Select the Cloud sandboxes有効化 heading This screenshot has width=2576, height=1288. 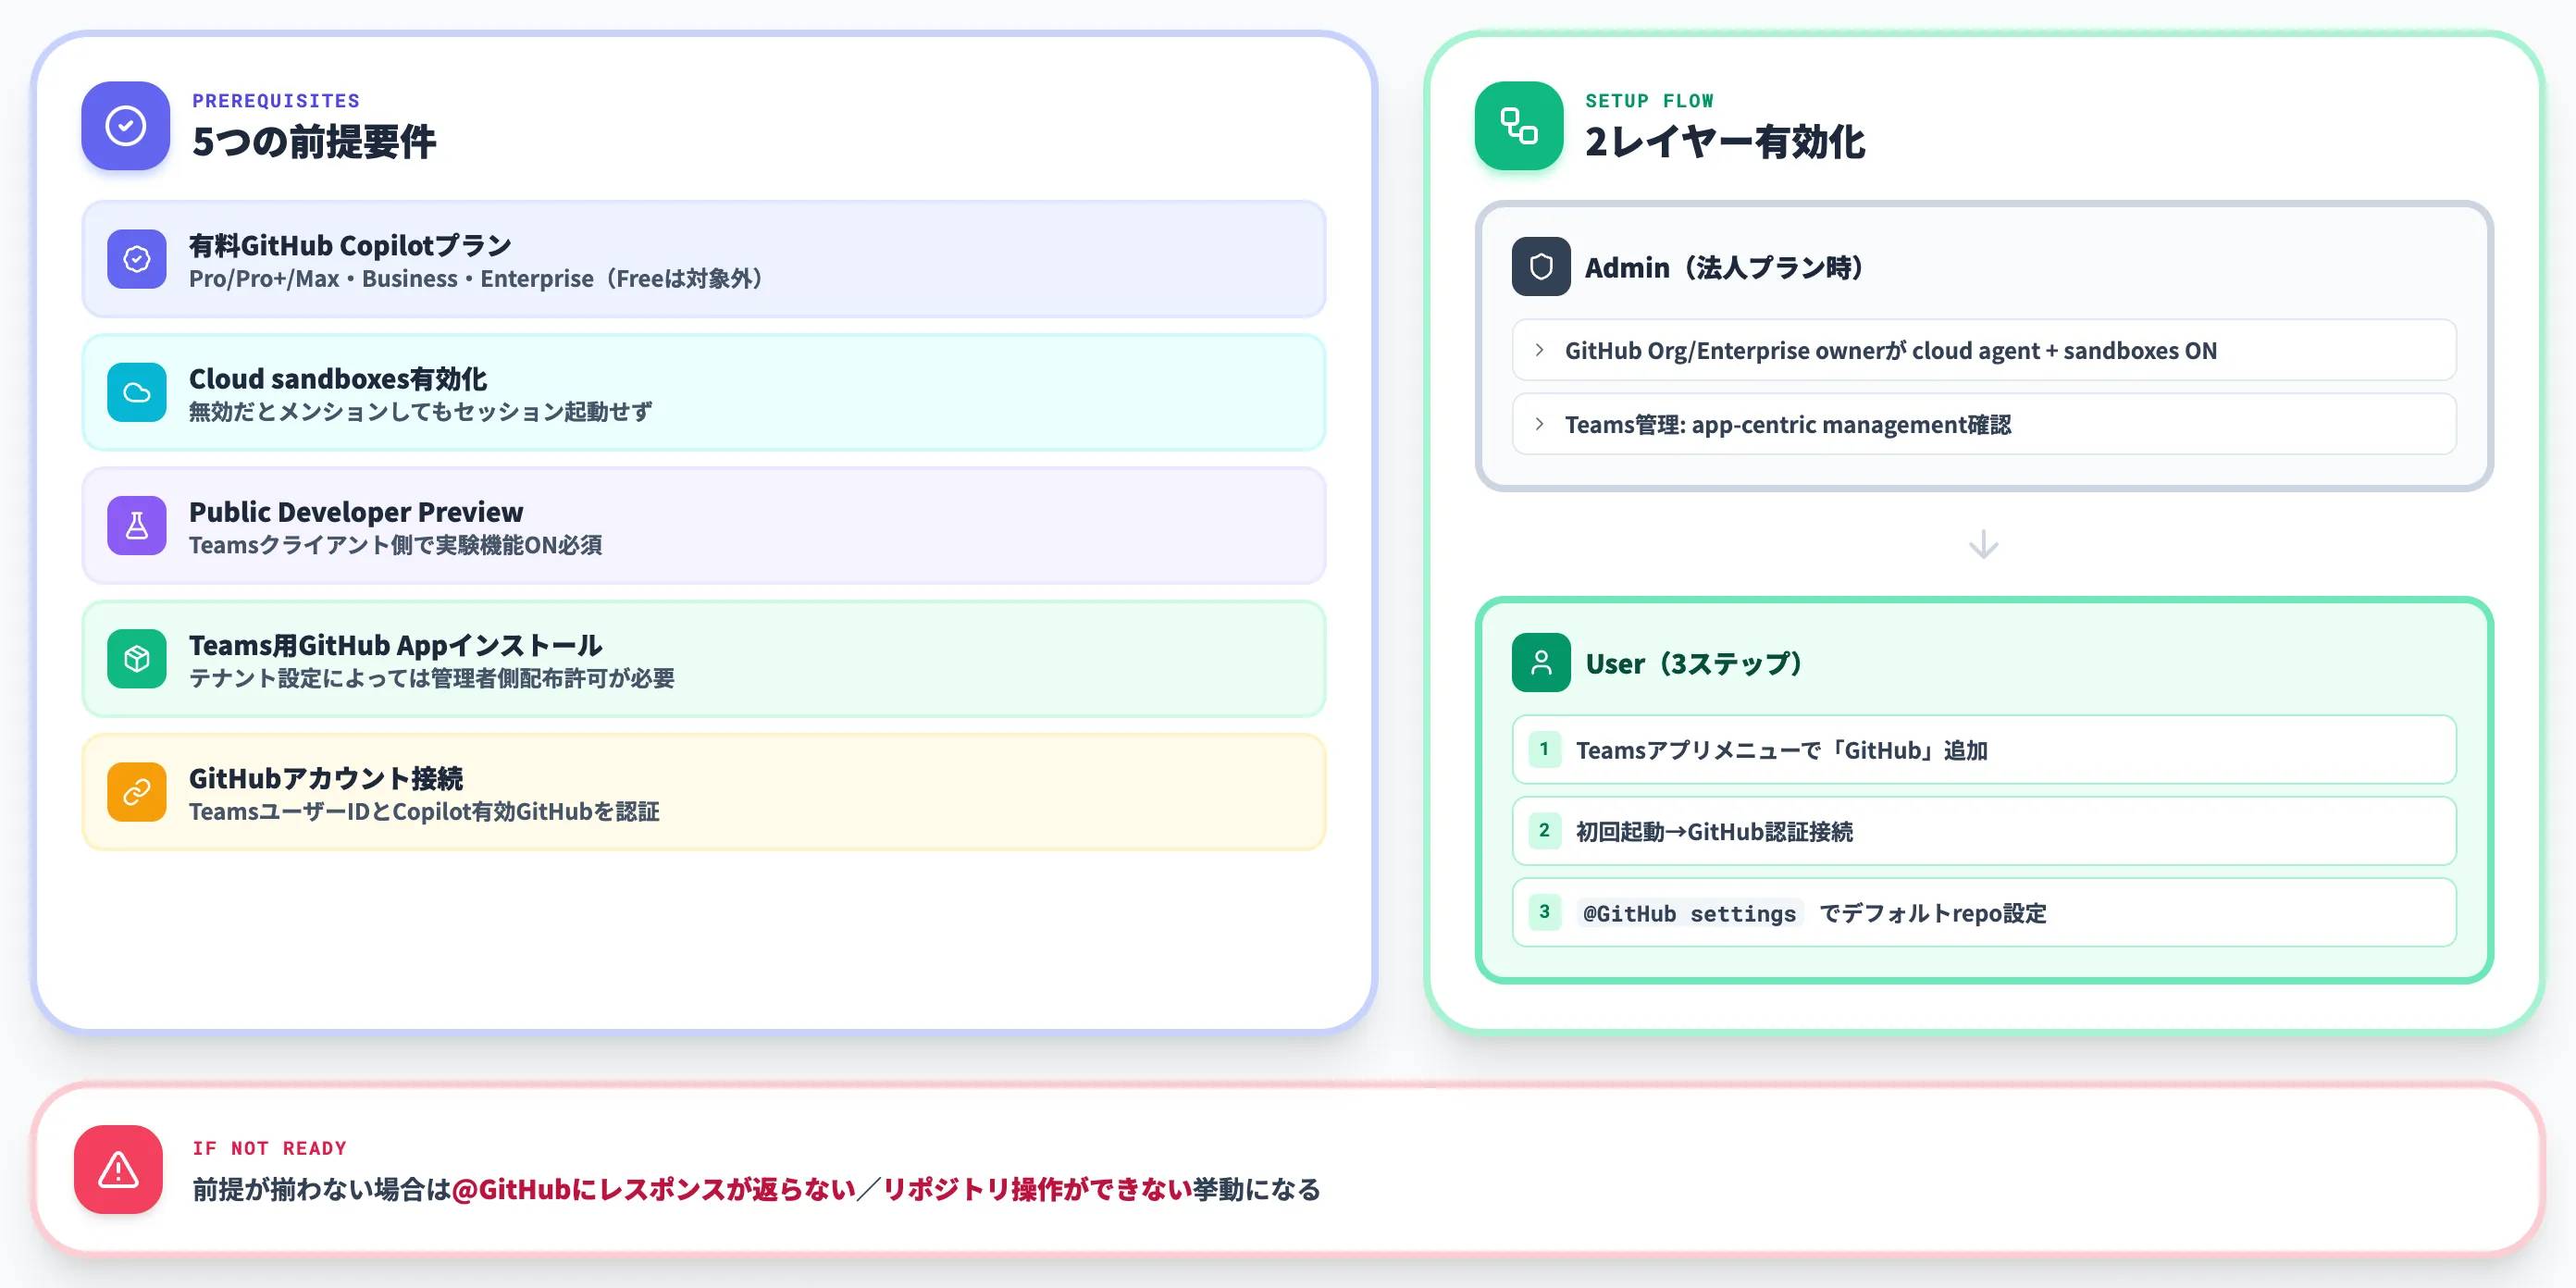[338, 379]
